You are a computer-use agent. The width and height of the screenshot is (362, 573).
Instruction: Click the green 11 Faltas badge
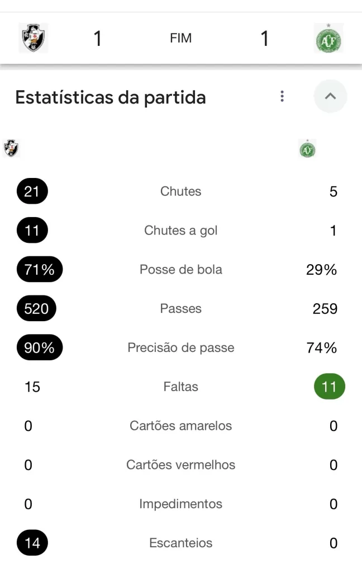click(330, 387)
